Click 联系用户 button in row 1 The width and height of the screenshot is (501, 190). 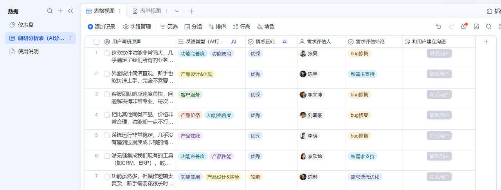pyautogui.click(x=439, y=54)
